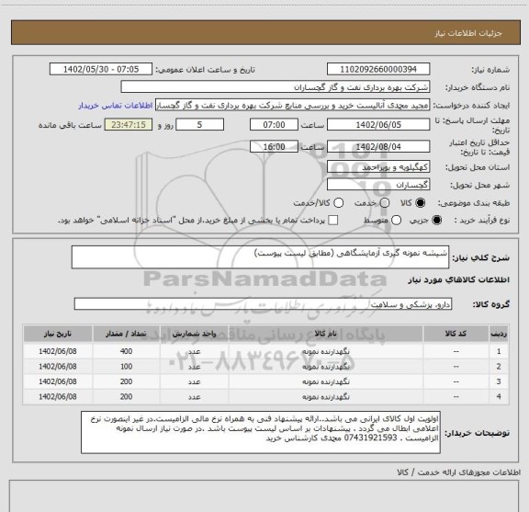The height and width of the screenshot is (512, 529).
Task: Click the اطلاعات مجوزهای ارائه خدمت / کالا heading
Action: point(459,472)
